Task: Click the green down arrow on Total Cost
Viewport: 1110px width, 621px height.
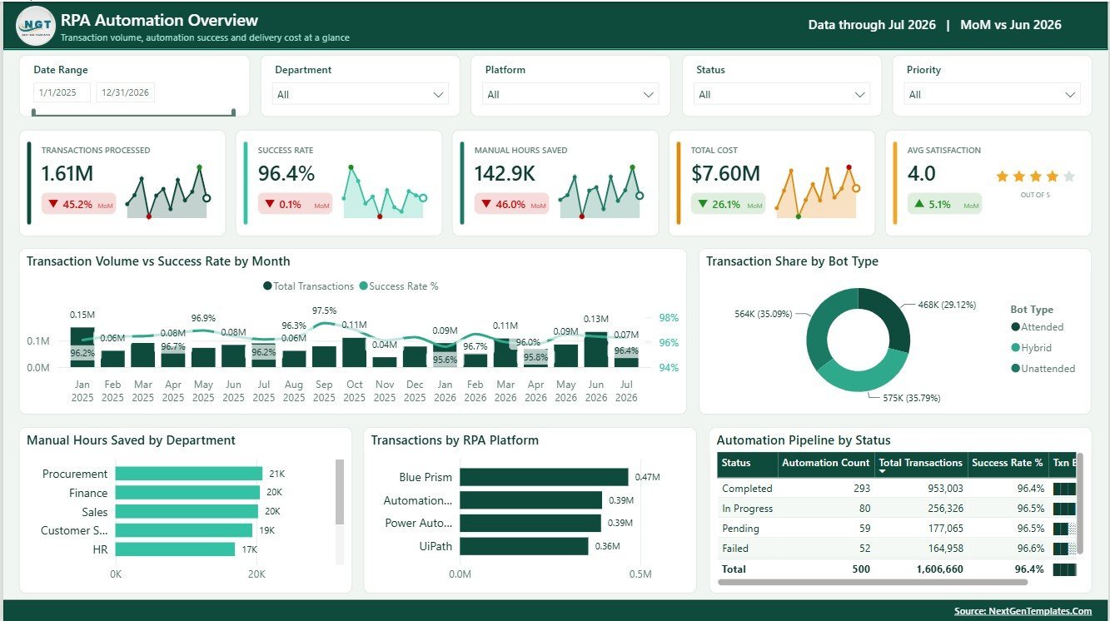Action: [703, 204]
